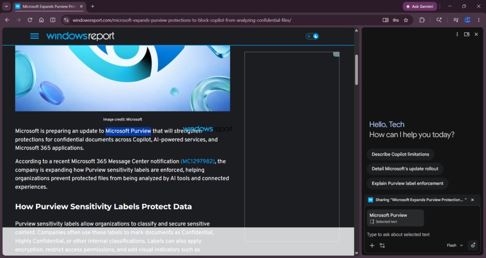Open the MC1297982 message center link

point(197,161)
